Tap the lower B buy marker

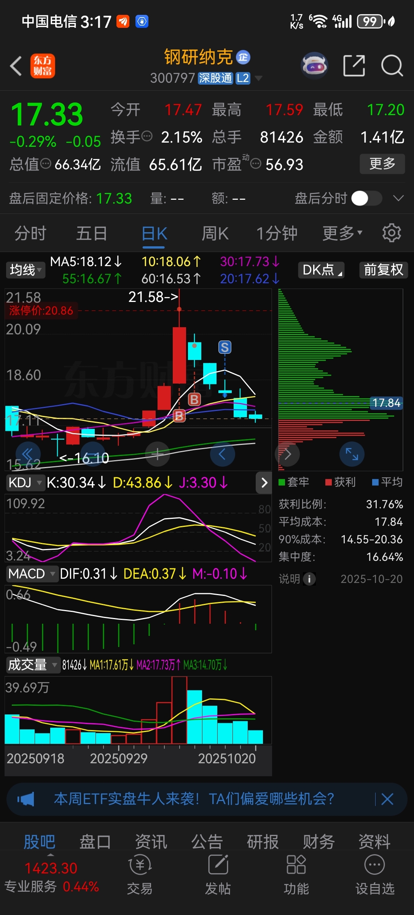[x=179, y=416]
